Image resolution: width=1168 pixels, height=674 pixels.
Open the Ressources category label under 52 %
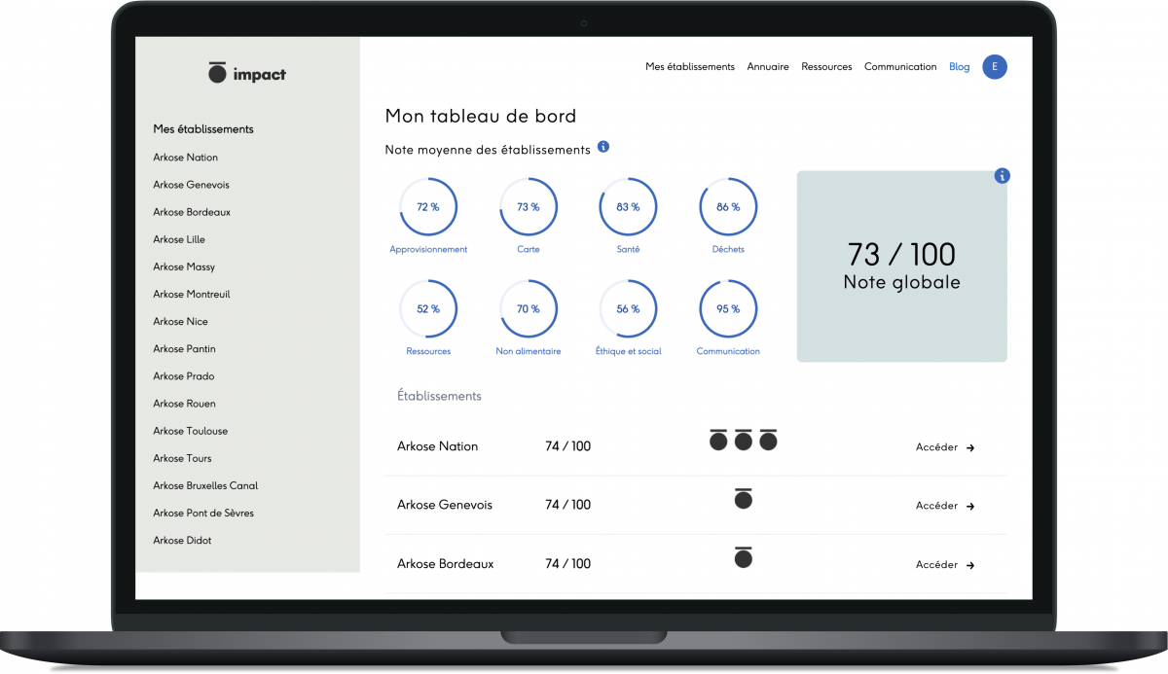coord(428,351)
